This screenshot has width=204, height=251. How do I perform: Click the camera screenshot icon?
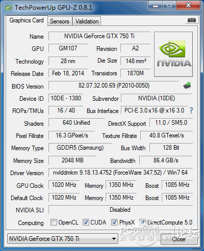[192, 20]
